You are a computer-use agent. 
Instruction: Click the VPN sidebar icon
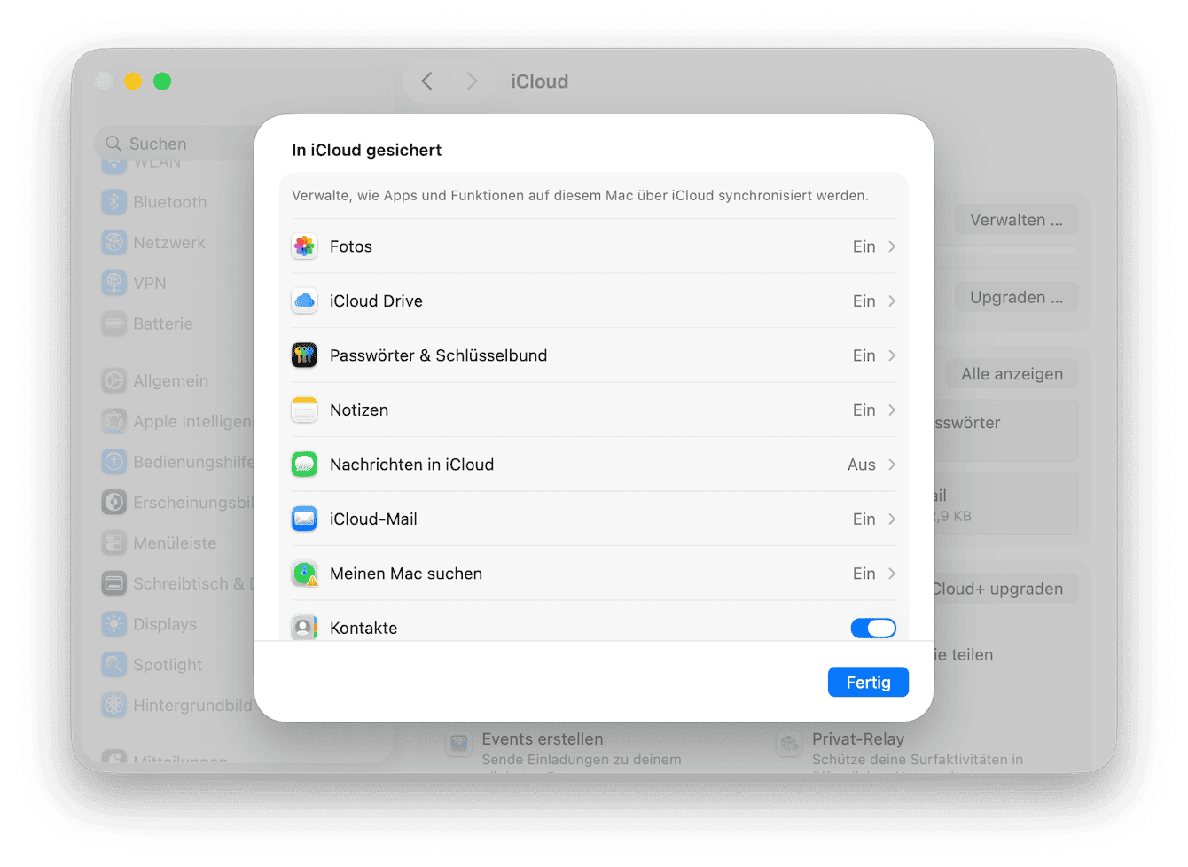pyautogui.click(x=114, y=284)
